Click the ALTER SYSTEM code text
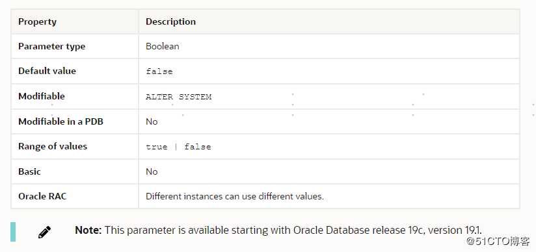The image size is (536, 252). (x=178, y=97)
